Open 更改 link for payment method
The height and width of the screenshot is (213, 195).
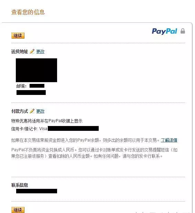40,111
